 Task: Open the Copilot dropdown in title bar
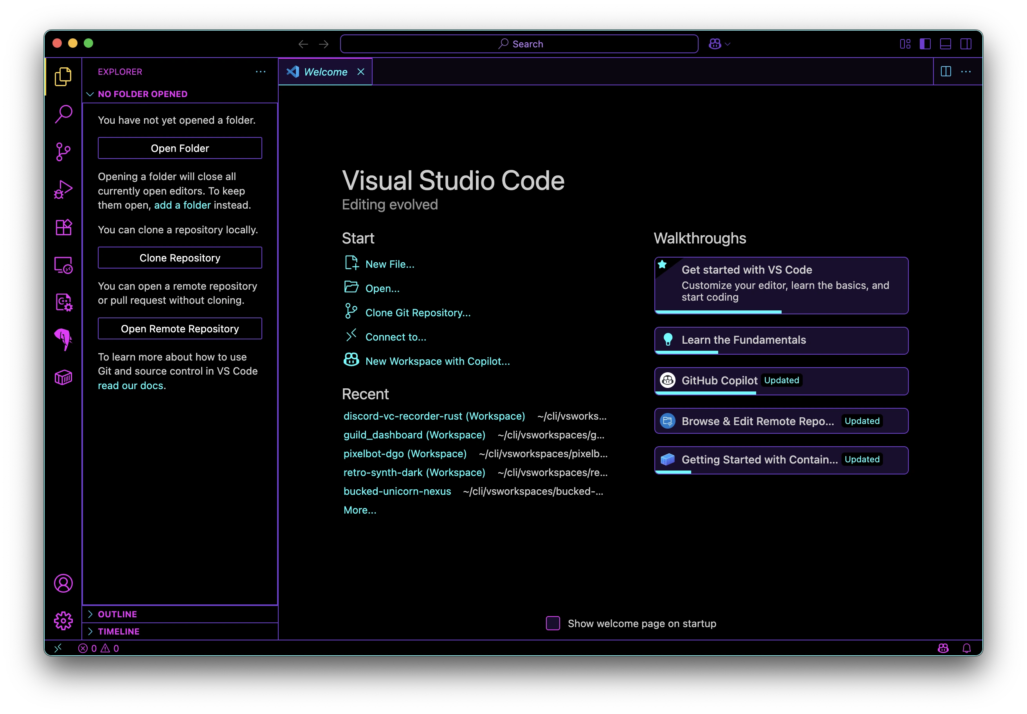727,44
